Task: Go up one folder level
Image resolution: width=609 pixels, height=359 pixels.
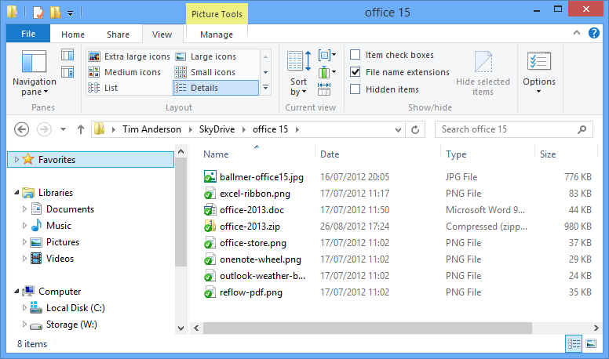Action: coord(81,129)
